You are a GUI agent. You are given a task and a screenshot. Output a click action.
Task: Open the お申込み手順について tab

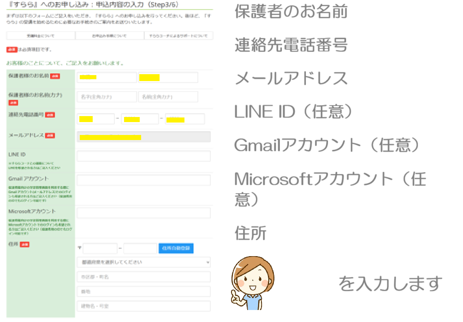coord(110,36)
